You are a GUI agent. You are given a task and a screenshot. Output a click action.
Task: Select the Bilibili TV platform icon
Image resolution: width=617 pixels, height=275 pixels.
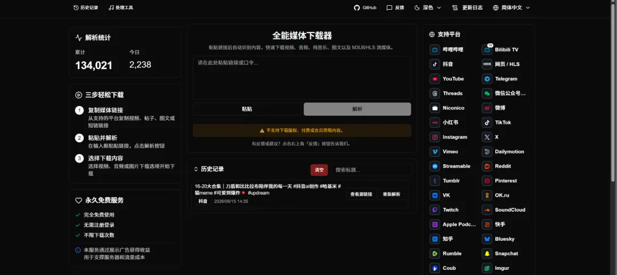click(487, 50)
